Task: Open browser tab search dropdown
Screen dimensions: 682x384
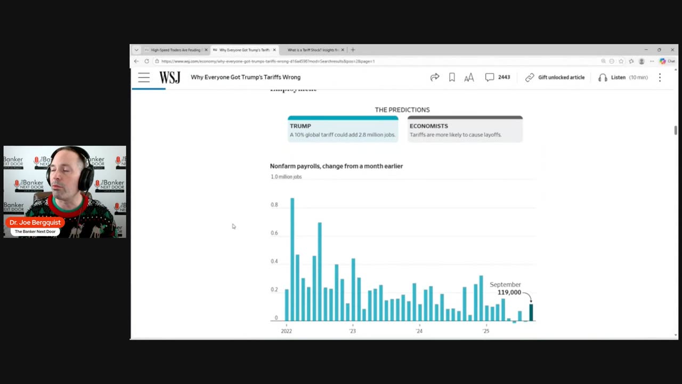Action: click(x=136, y=50)
